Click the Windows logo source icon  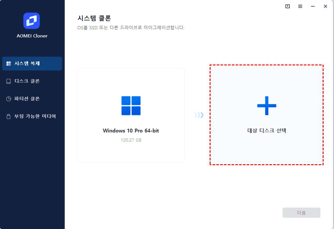[131, 106]
